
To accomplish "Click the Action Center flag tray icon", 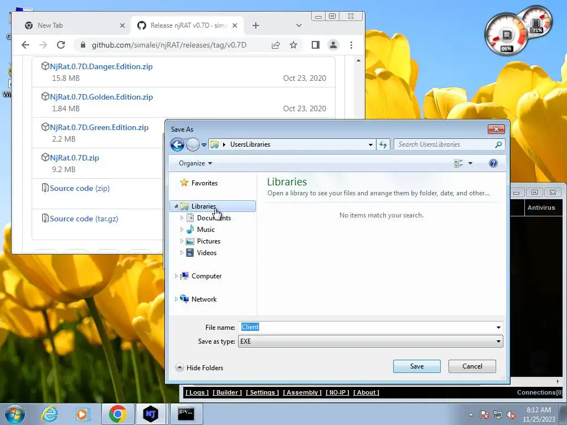I will pos(484,414).
